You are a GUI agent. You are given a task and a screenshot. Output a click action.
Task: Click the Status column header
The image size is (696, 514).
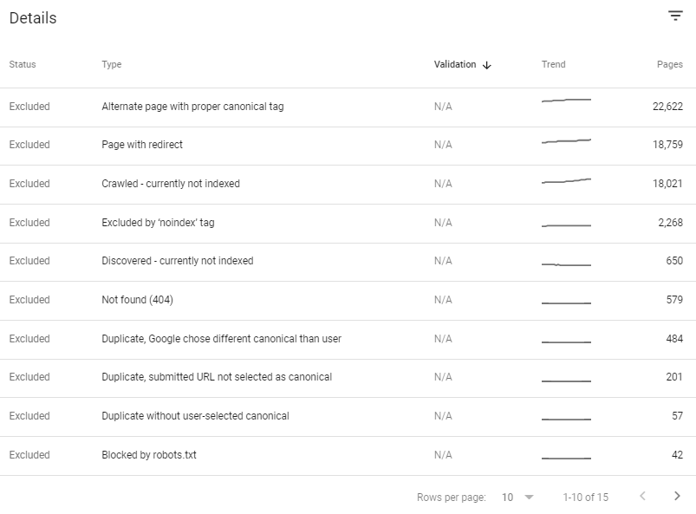pos(23,64)
